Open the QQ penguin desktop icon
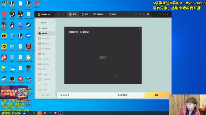The image size is (206, 115). tap(12, 26)
